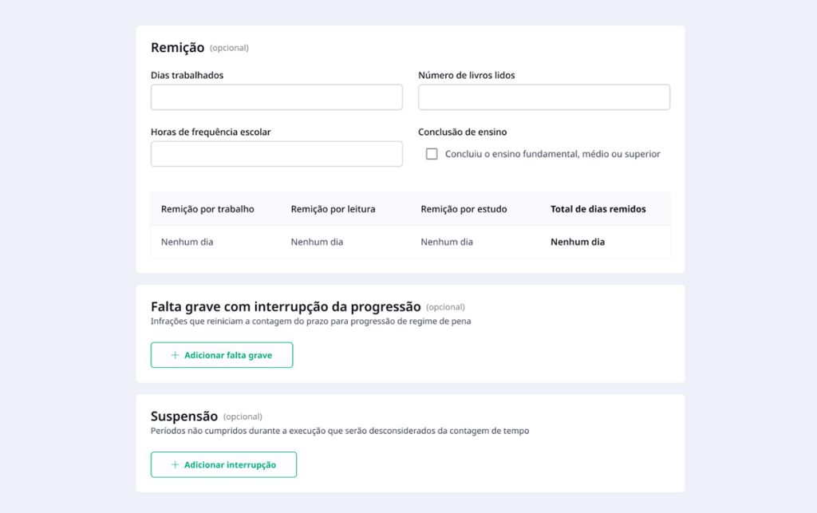This screenshot has height=513, width=817.
Task: Click the Dias trabalhados field label
Action: point(187,75)
